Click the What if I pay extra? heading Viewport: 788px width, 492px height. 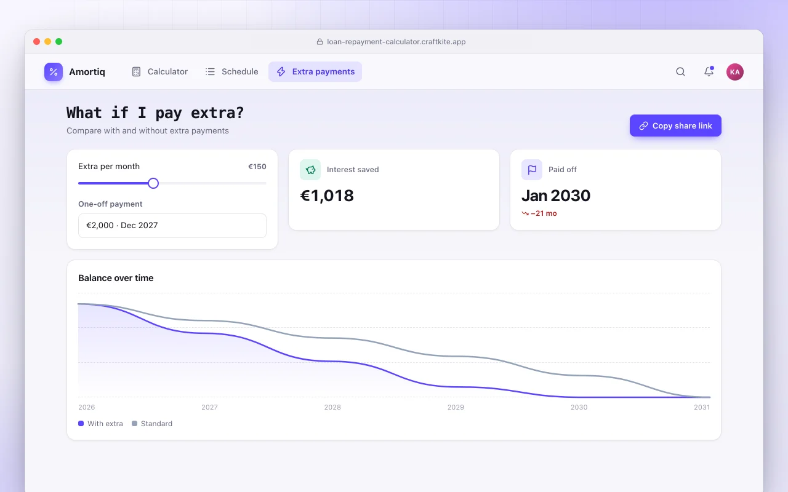[155, 113]
